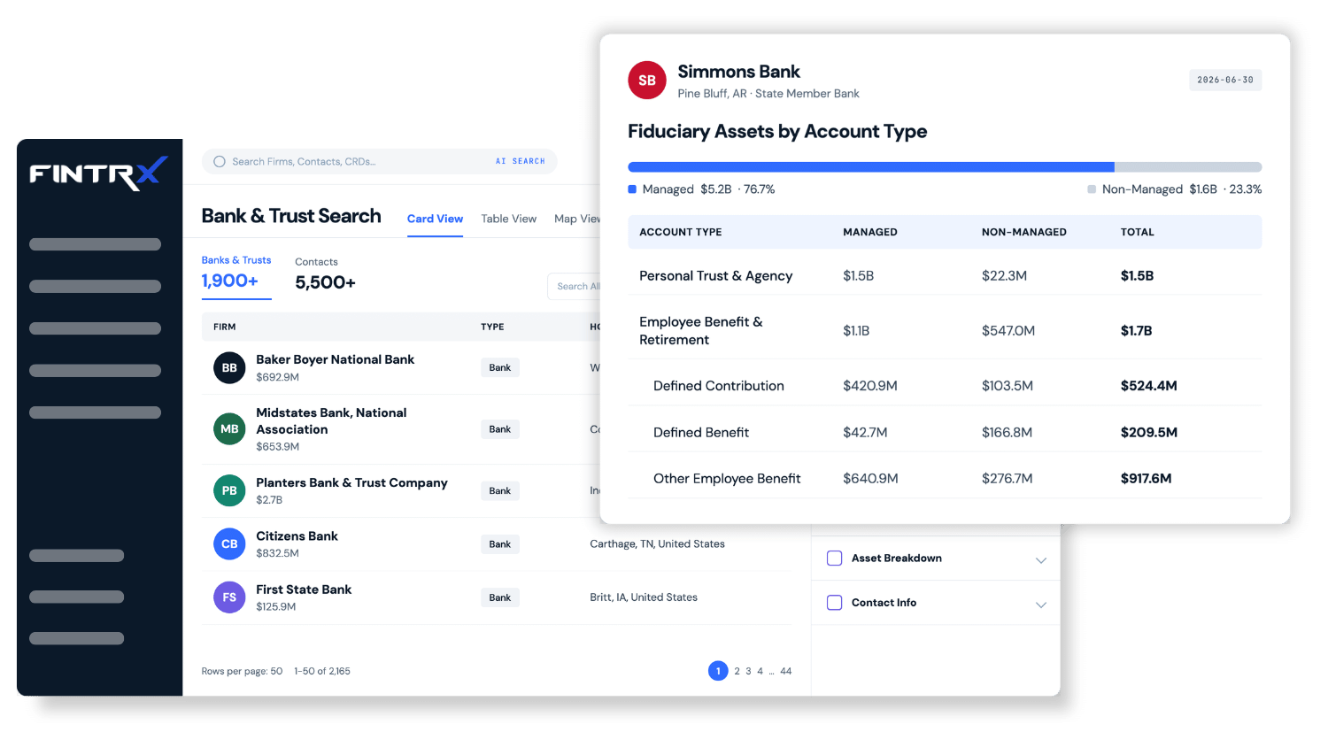1328x732 pixels.
Task: Go to page 2 in pagination
Action: (737, 672)
